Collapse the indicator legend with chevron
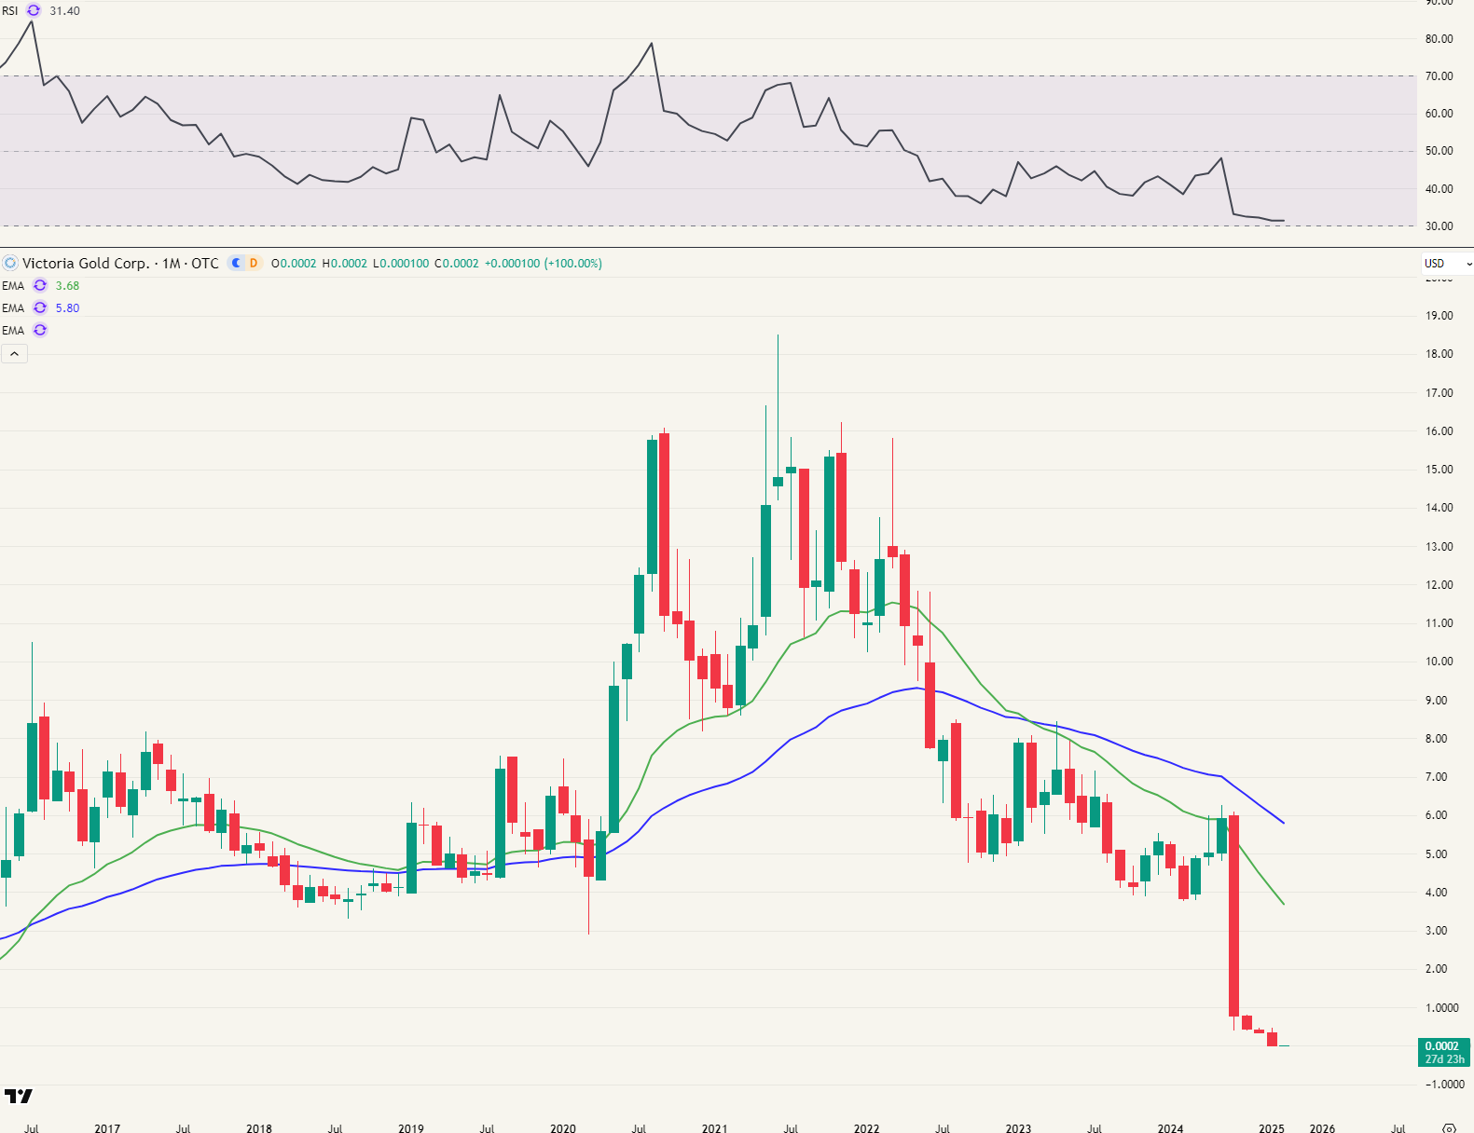The height and width of the screenshot is (1133, 1474). click(x=14, y=353)
